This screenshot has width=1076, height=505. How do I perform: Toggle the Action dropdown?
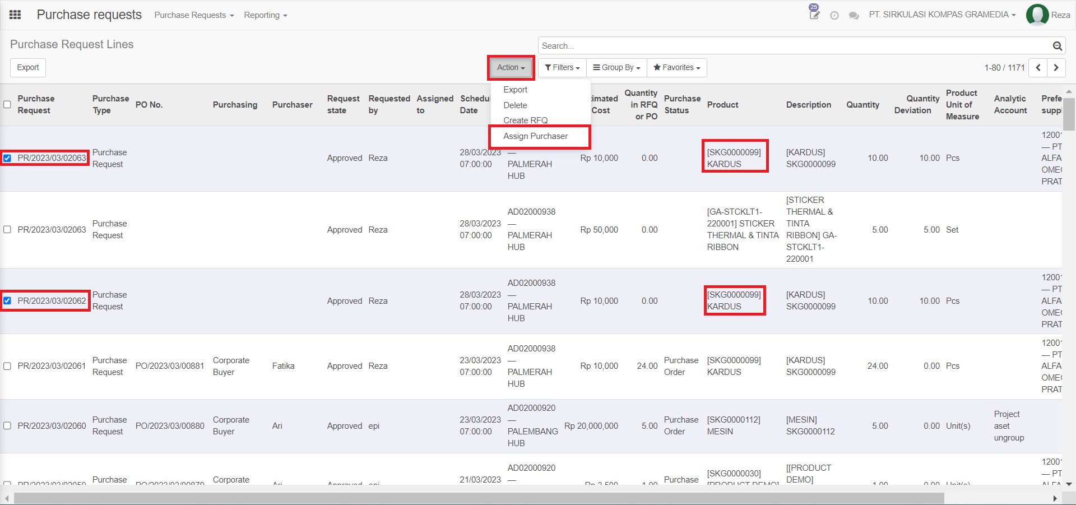(x=511, y=68)
